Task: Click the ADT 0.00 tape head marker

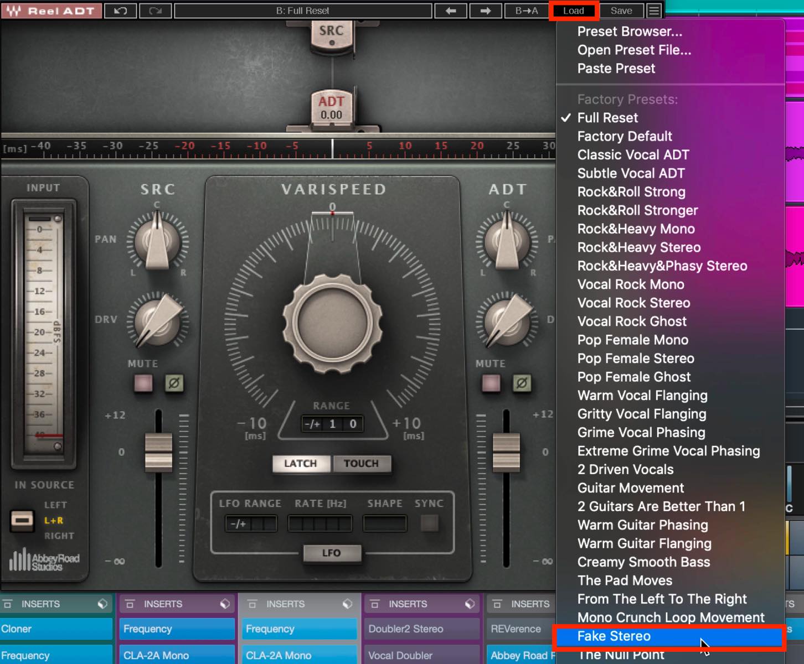Action: coord(331,108)
